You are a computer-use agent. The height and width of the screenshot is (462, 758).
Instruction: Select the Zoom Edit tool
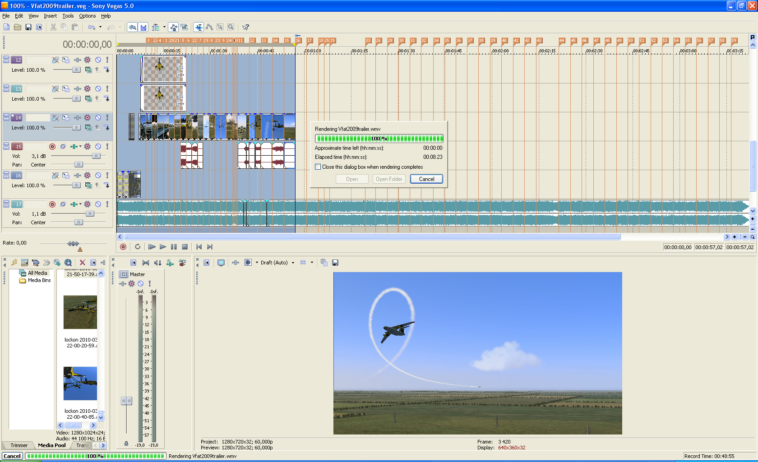click(231, 28)
